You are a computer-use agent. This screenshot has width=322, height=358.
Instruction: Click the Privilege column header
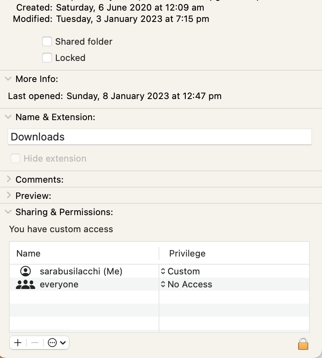pos(187,254)
